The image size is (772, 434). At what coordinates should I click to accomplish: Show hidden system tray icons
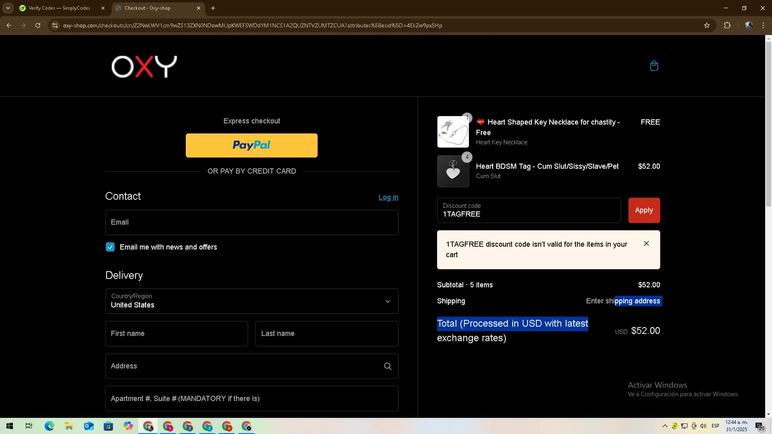665,426
